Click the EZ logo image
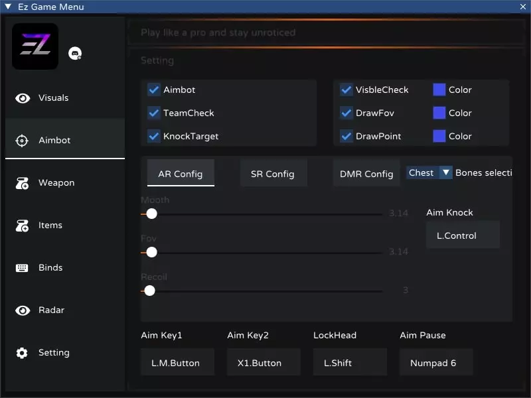531x398 pixels. click(x=35, y=46)
